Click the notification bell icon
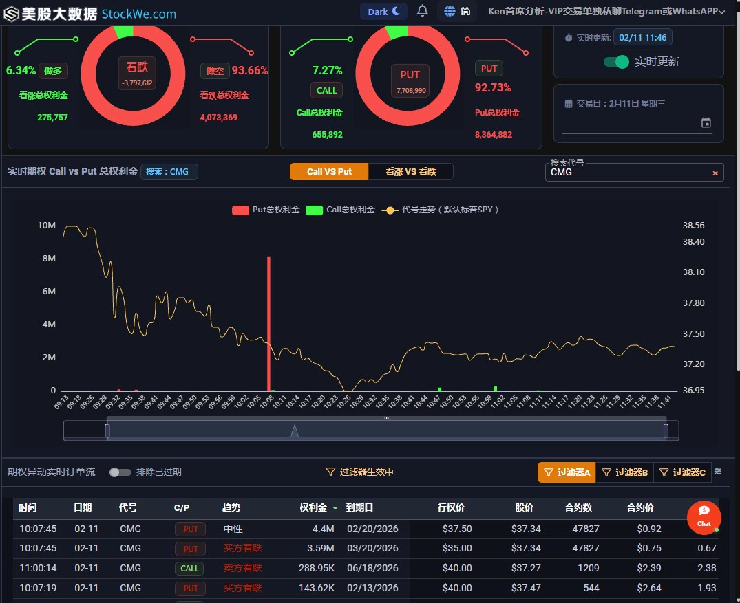This screenshot has width=740, height=603. [423, 11]
